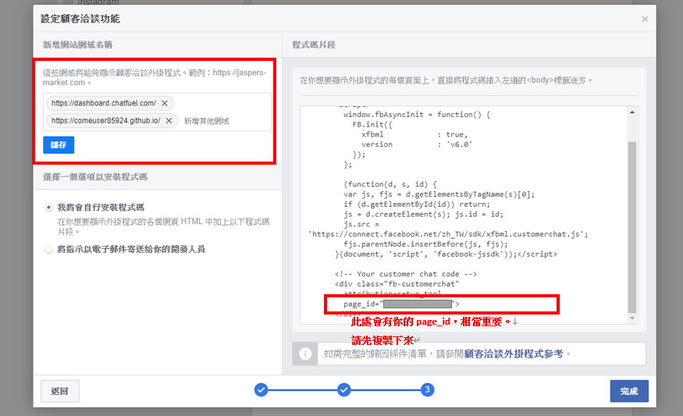
Task: Click the 選擇一個選項以安裝程式碼 heading
Action: 95,177
